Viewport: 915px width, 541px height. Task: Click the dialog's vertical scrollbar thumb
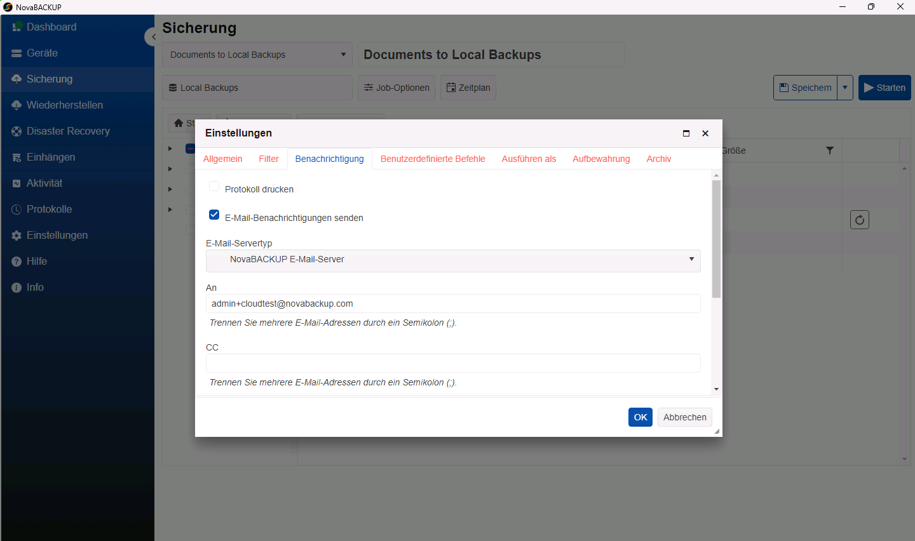(x=716, y=239)
